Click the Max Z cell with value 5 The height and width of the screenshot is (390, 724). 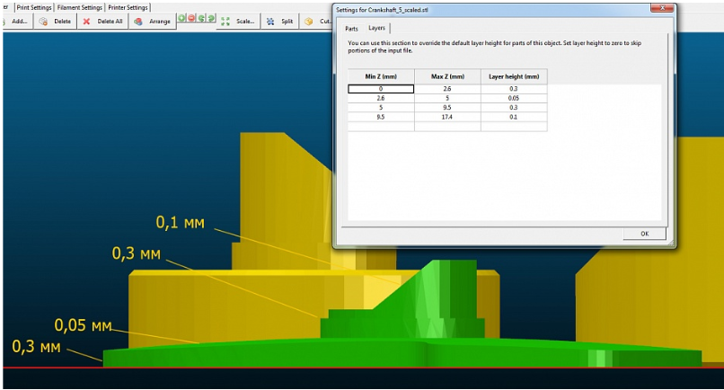[x=447, y=98]
